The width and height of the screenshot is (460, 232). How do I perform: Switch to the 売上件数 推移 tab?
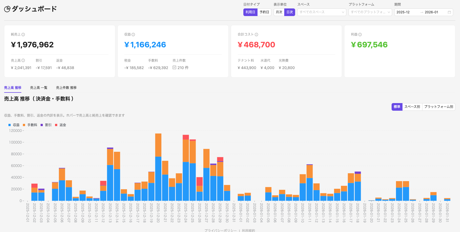66,88
